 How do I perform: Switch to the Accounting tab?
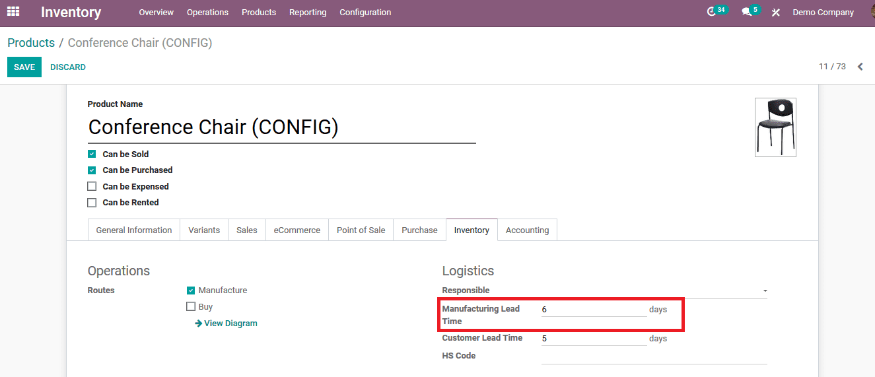click(528, 230)
